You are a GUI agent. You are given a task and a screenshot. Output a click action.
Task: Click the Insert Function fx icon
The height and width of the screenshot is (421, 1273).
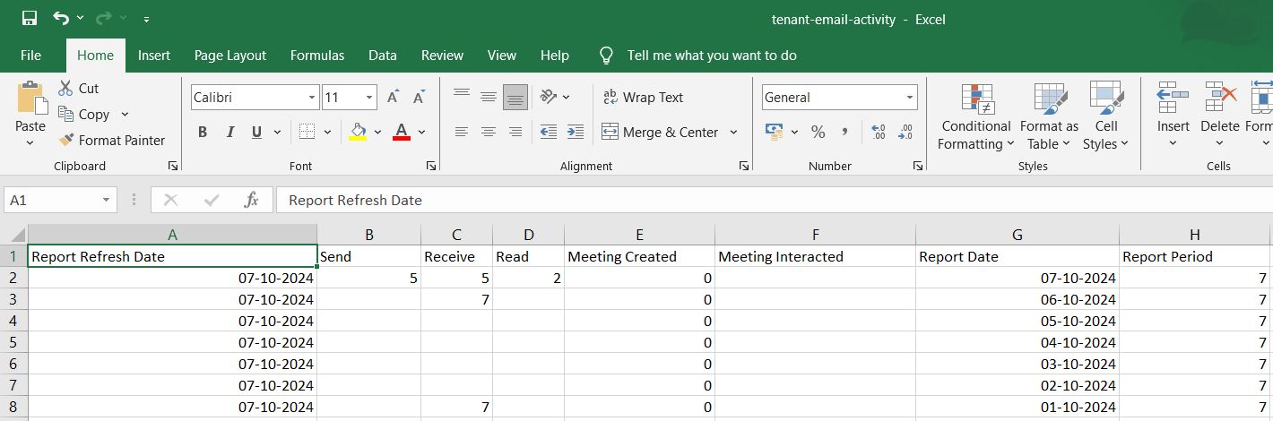pos(251,200)
